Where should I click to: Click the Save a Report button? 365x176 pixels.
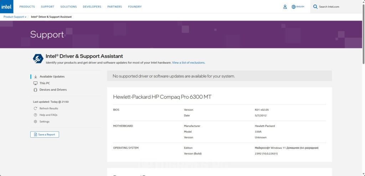coord(45,134)
